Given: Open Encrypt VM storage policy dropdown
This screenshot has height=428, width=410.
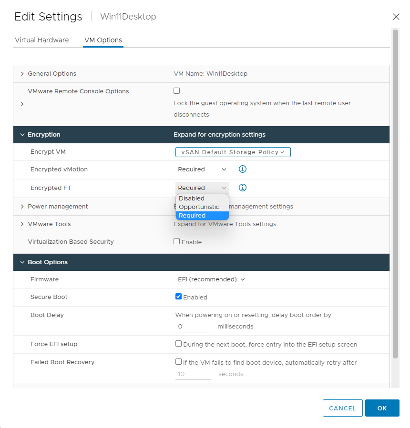Looking at the screenshot, I should point(233,152).
